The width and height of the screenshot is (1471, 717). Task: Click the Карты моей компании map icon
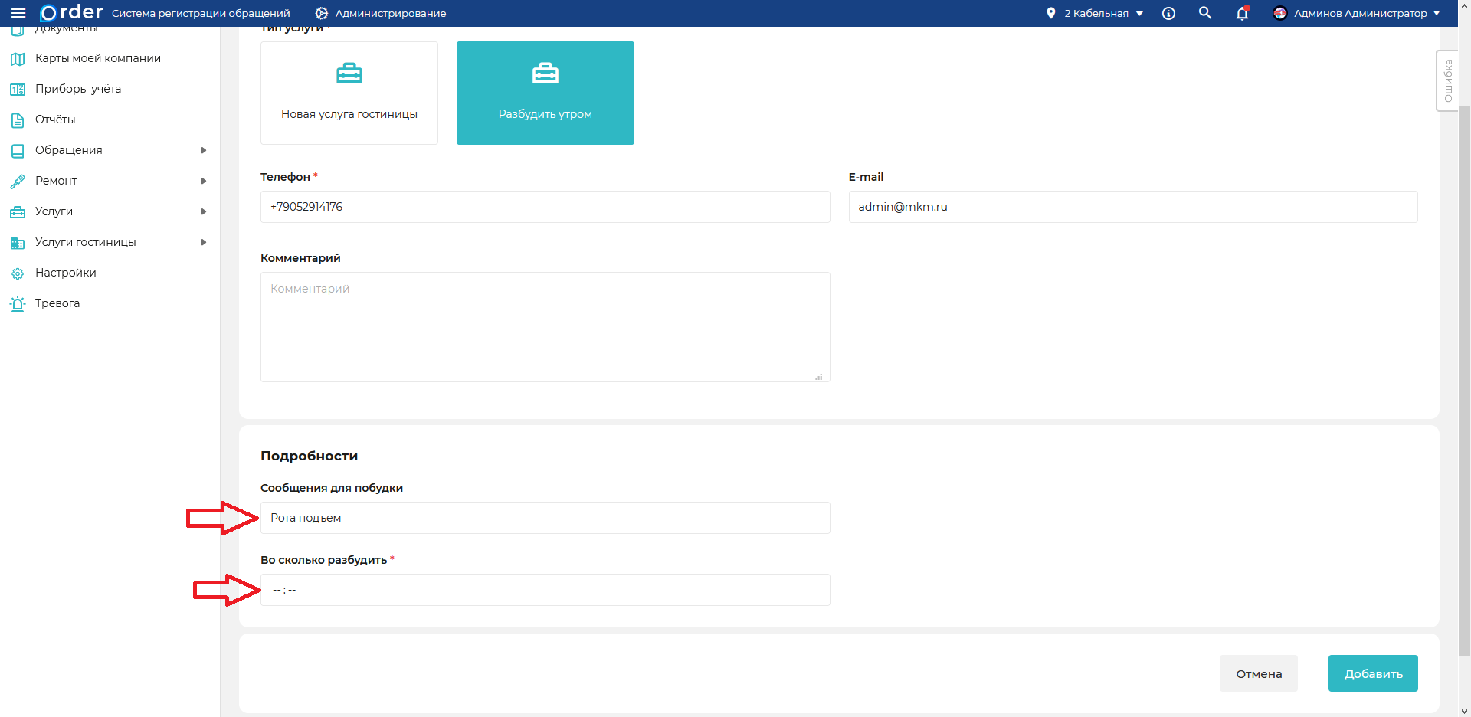18,58
